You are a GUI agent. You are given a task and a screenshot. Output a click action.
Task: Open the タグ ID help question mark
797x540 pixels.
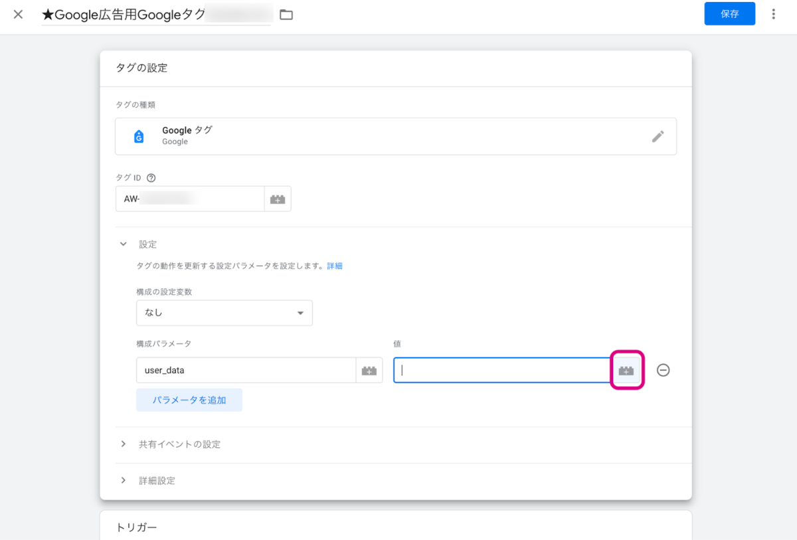click(151, 178)
